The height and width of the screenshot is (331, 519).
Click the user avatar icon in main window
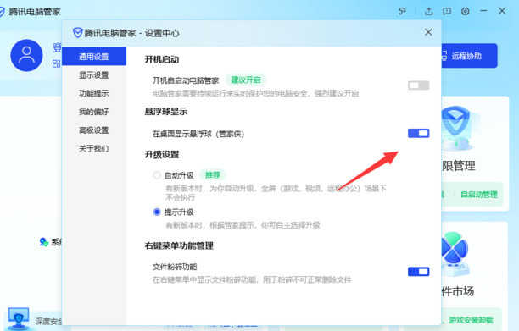tap(26, 55)
